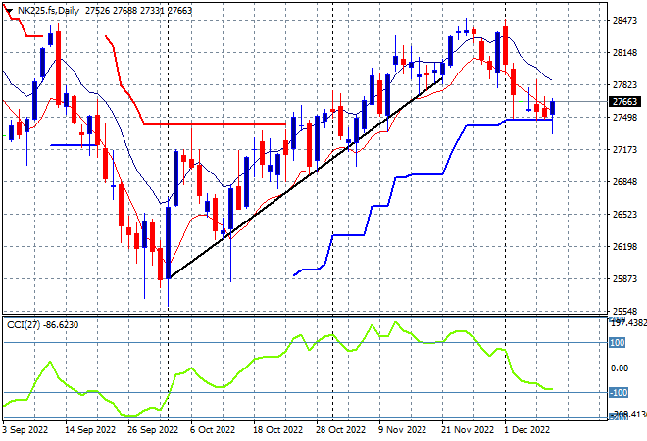Click the 14 Sep 2022 date label

(x=90, y=430)
